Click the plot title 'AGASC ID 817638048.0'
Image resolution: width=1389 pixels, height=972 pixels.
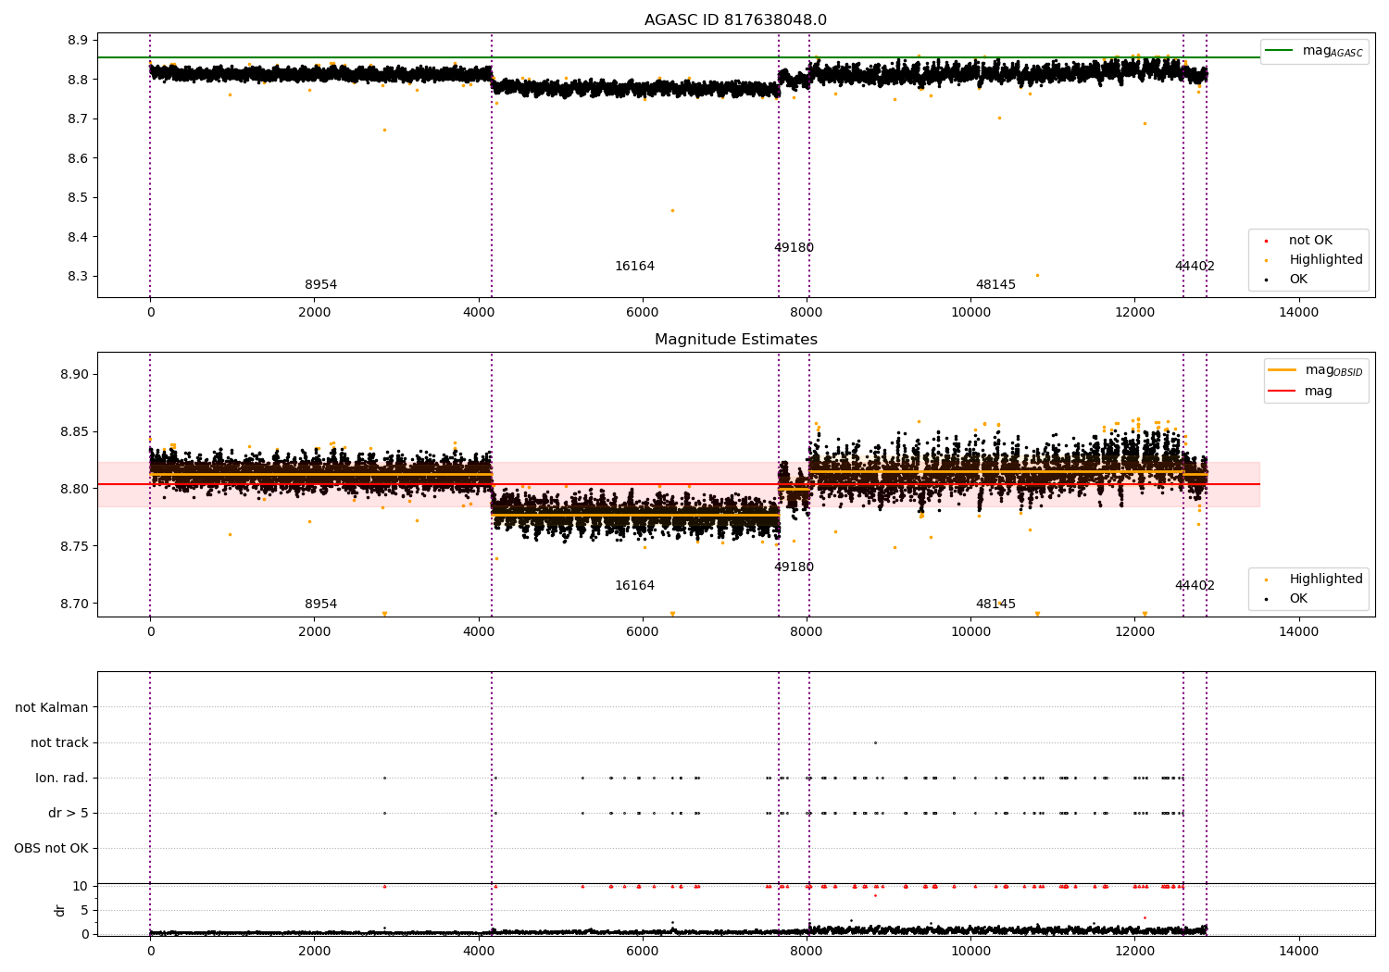tap(735, 19)
